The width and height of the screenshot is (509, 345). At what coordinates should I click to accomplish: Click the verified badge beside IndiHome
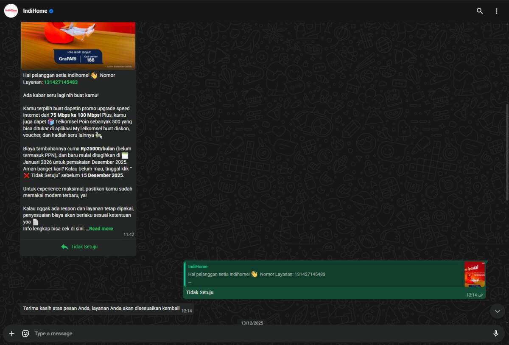[x=51, y=11]
